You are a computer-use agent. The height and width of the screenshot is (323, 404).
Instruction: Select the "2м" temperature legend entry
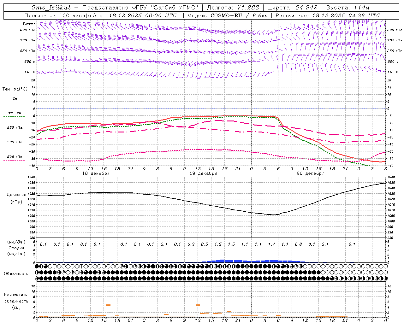tap(15, 99)
